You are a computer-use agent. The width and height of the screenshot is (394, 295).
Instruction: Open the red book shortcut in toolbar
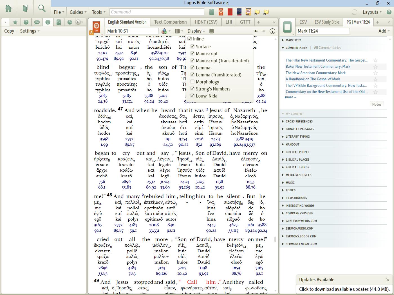coord(230,12)
